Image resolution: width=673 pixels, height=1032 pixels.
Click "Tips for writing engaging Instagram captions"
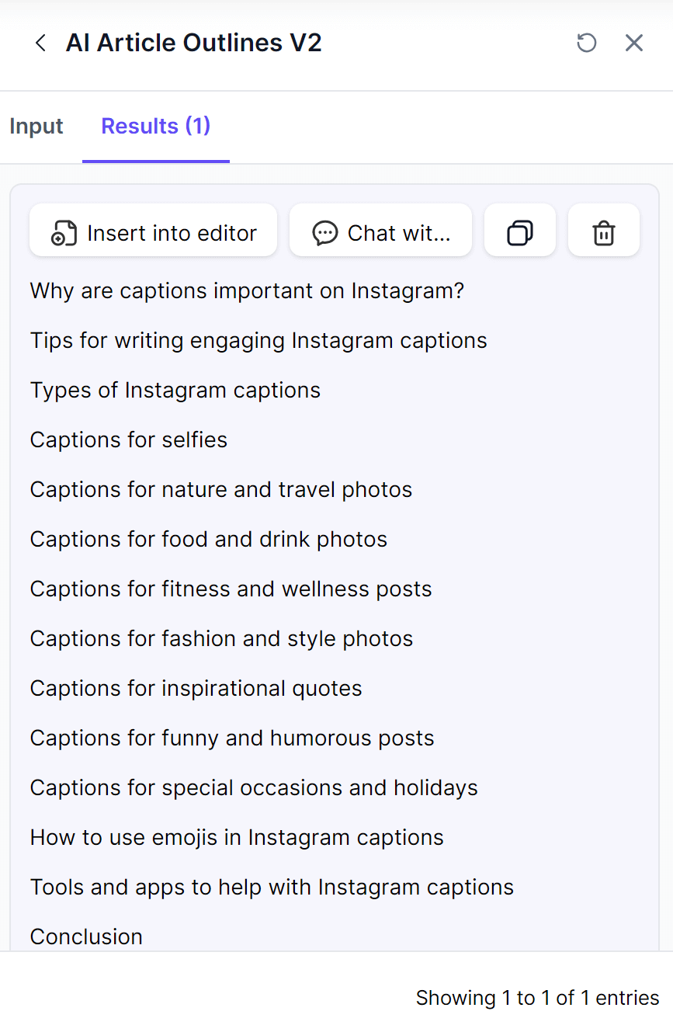(258, 341)
